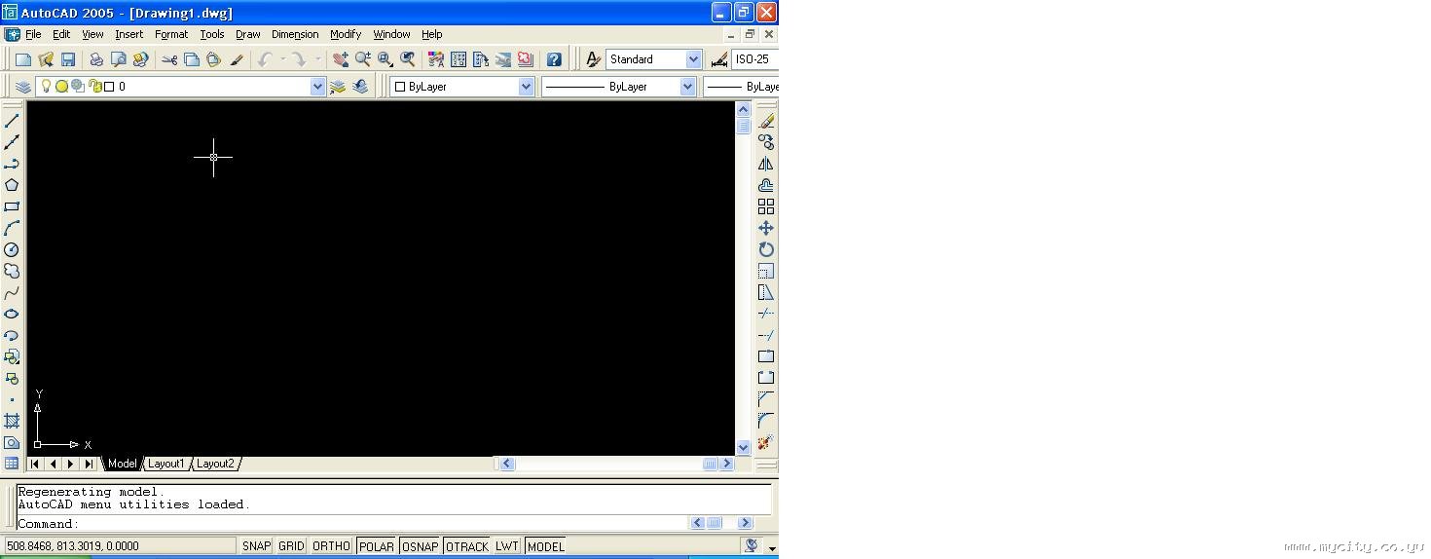Toggle GRID display in status bar
This screenshot has height=559, width=1431.
[x=291, y=546]
